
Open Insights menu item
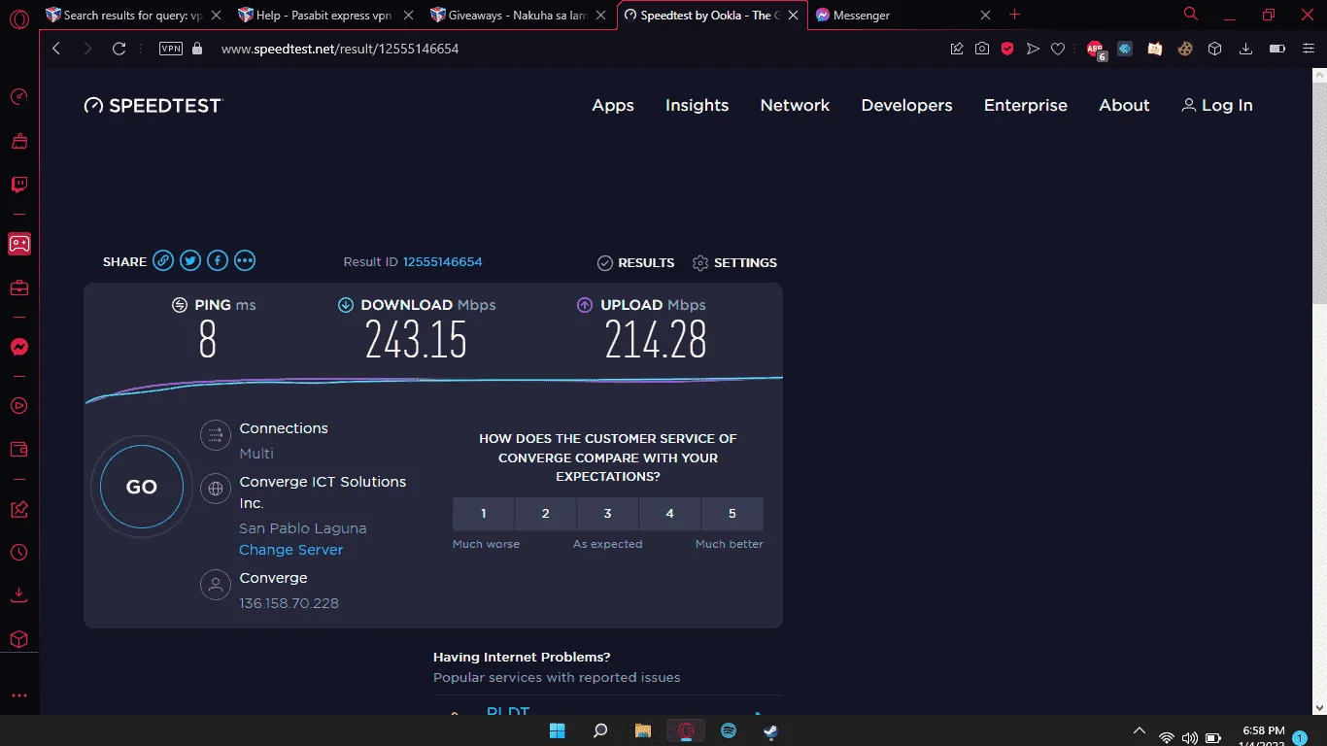tap(697, 105)
